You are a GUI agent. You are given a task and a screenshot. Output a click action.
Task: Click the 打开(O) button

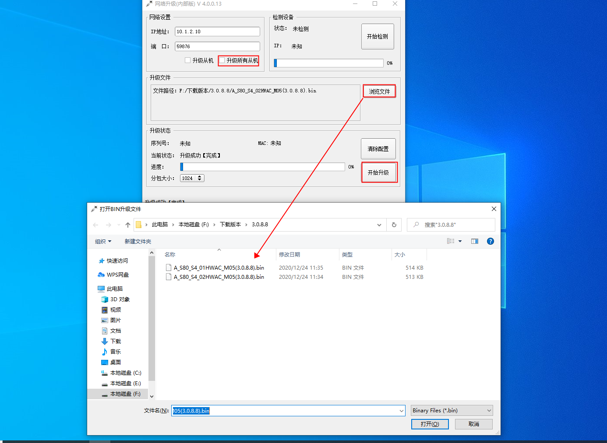[430, 424]
